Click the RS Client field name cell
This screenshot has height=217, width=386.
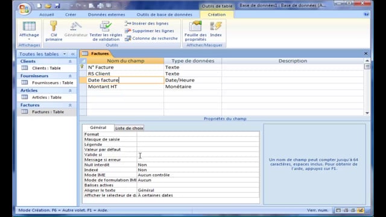pos(125,74)
